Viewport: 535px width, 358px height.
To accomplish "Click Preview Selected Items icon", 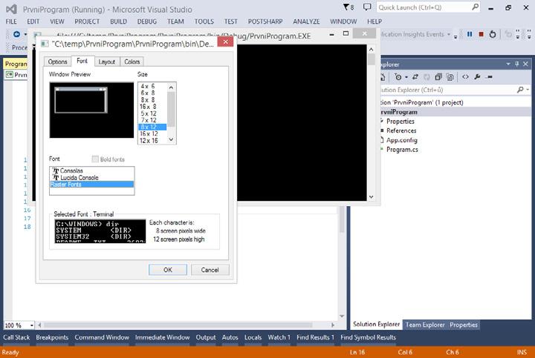I will click(x=490, y=77).
